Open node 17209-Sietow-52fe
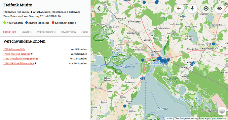The image size is (228, 120). tap(14, 49)
